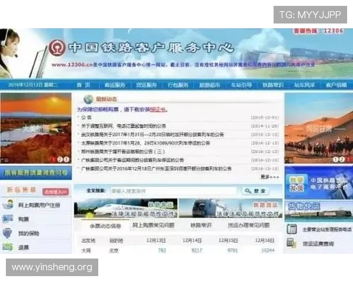353x282 pixels.
Task: Open 广铁集团 2016年12月18日 Guangzhou–Shenzhen notice
Action: pyautogui.click(x=156, y=169)
